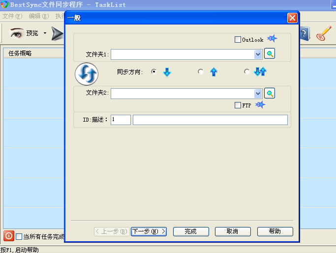Viewport: 336px width, 253px height.
Task: Click the 完成 button
Action: pyautogui.click(x=191, y=231)
